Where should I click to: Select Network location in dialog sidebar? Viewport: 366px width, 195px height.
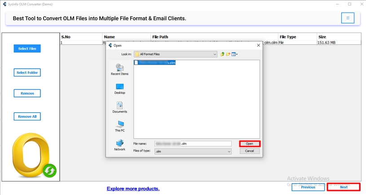[x=119, y=145]
